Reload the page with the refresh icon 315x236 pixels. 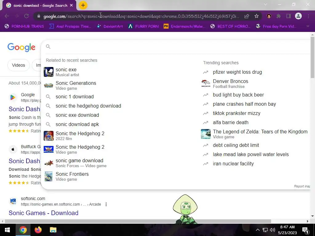tap(26, 16)
